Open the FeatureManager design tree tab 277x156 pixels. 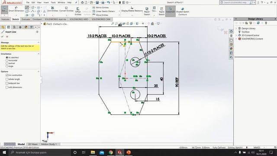click(x=3, y=27)
